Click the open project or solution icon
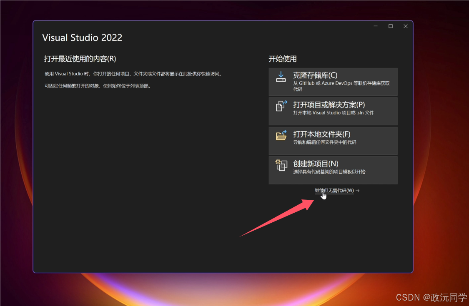Image resolution: width=469 pixels, height=306 pixels. 281,106
